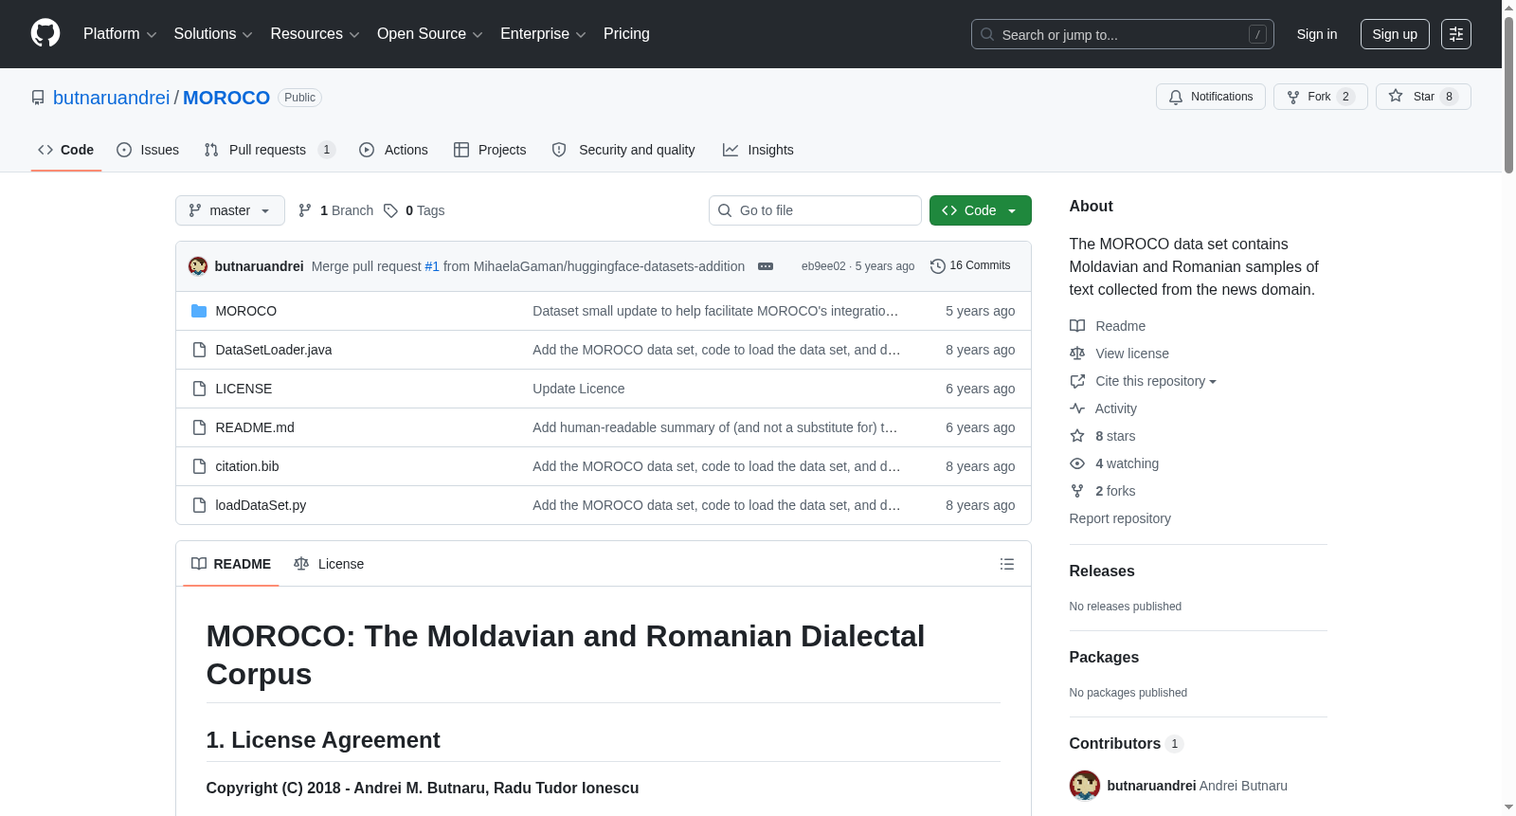This screenshot has height=816, width=1516.
Task: Open the Contributors heading link
Action: (x=1127, y=744)
